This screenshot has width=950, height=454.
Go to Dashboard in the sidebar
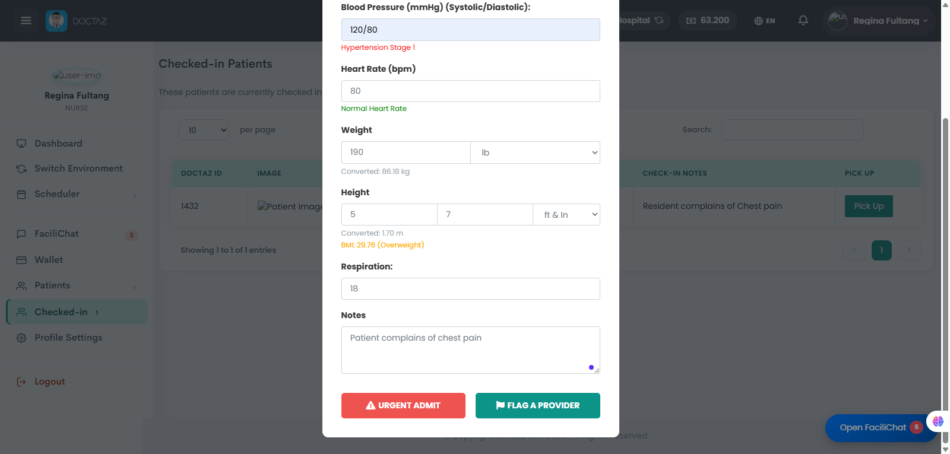tap(58, 144)
